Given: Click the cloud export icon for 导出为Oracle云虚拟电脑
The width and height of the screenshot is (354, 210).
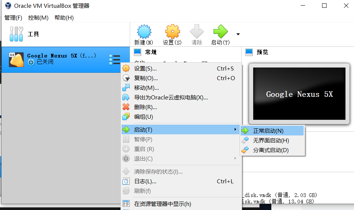Looking at the screenshot, I should pos(126,98).
